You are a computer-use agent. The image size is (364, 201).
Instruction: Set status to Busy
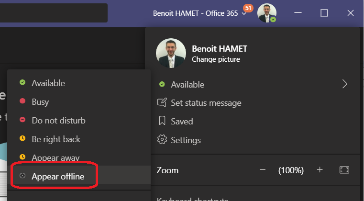[40, 102]
